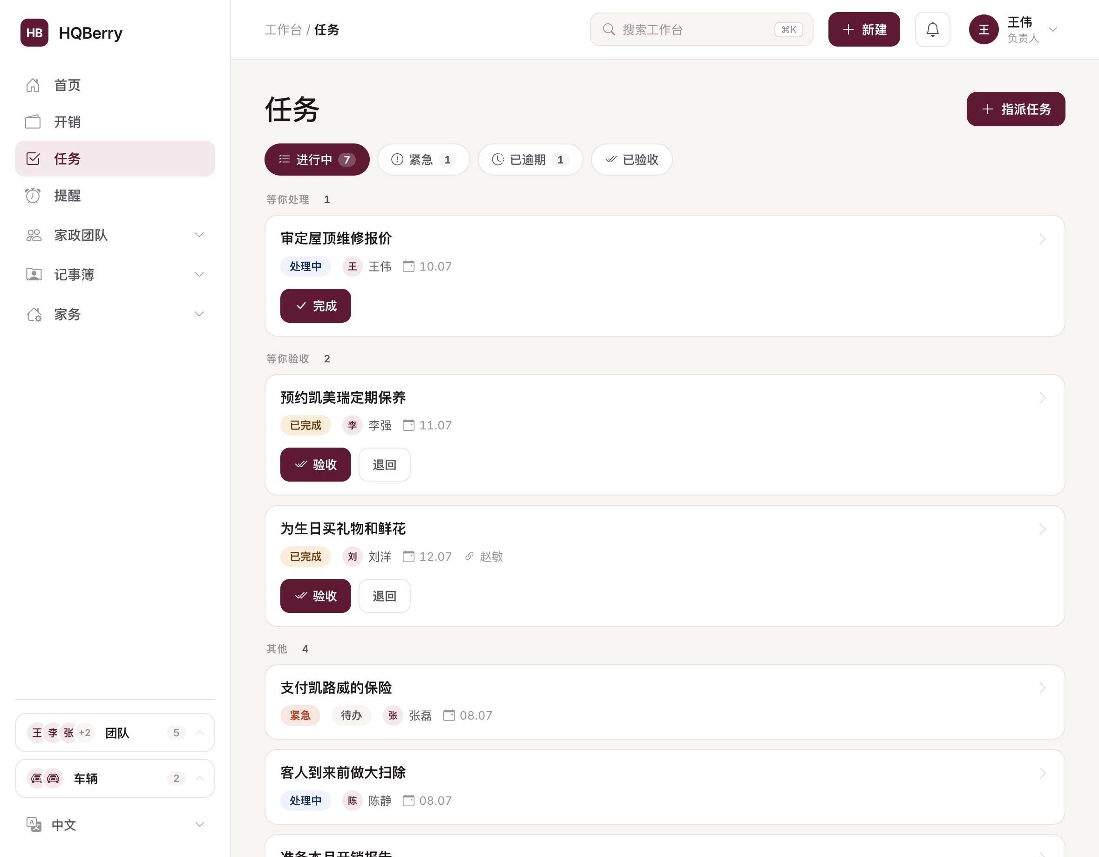
Task: Switch to the 进行中 tab
Action: [x=317, y=160]
